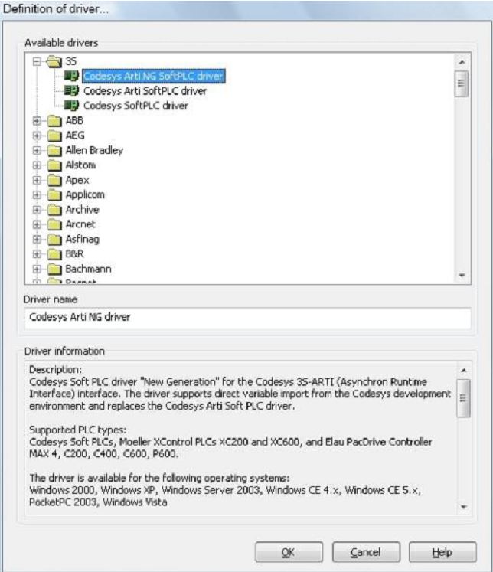The image size is (493, 572).
Task: Click the Arcnet folder icon
Action: click(54, 224)
